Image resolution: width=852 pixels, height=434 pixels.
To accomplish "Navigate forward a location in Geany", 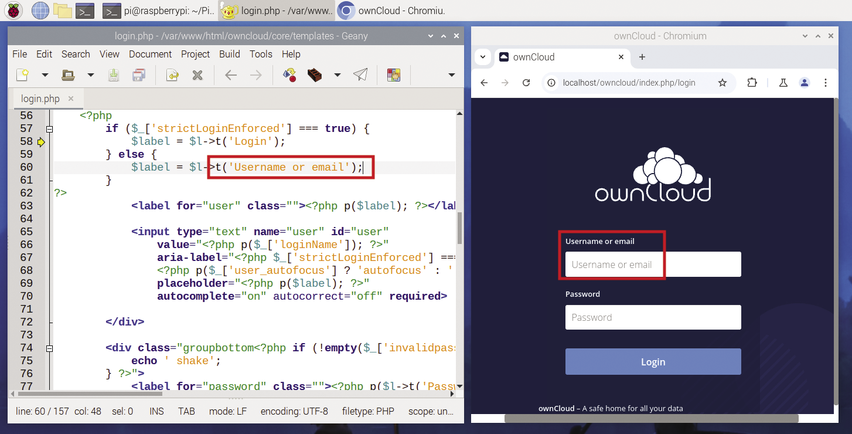I will pos(256,74).
